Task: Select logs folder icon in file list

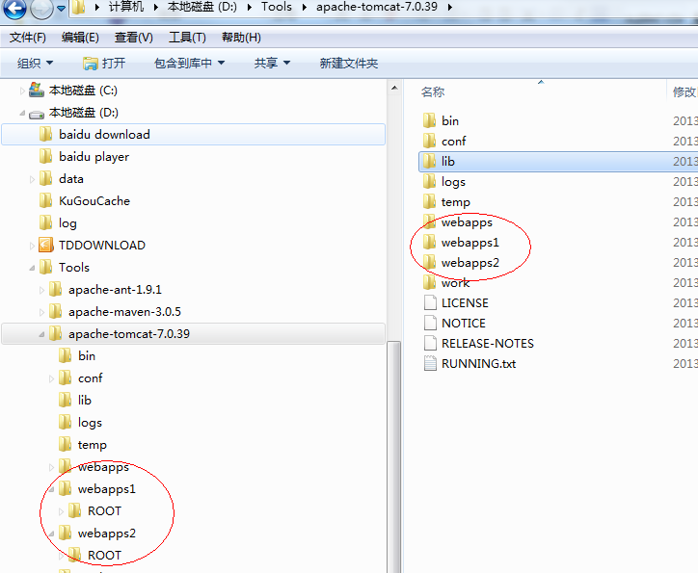Action: coord(430,181)
